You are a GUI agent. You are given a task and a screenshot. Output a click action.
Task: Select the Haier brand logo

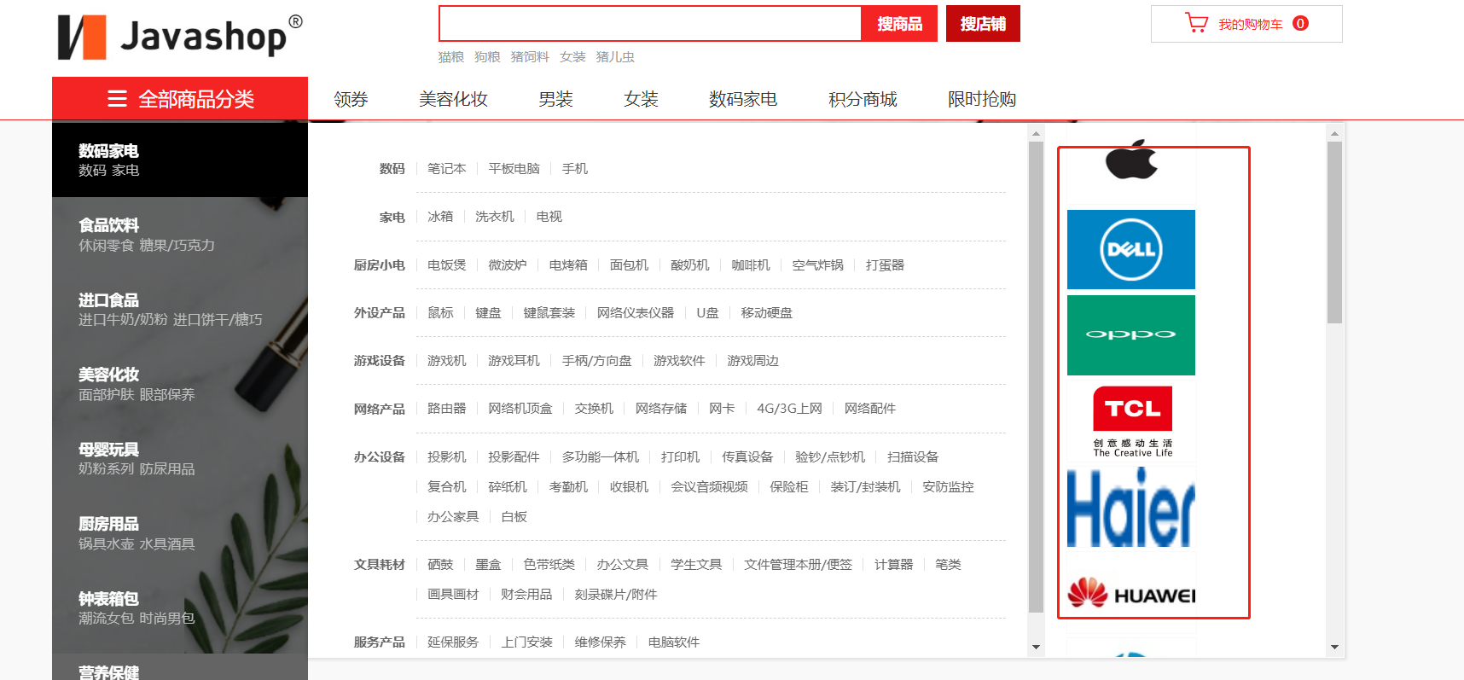click(x=1131, y=507)
